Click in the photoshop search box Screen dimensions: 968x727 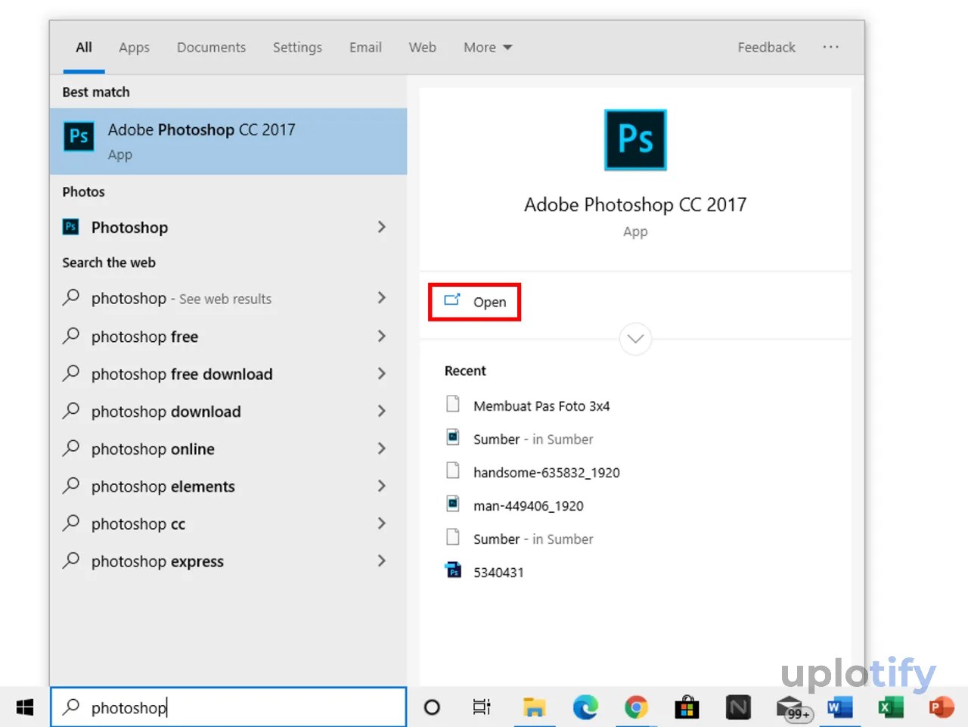tap(228, 707)
